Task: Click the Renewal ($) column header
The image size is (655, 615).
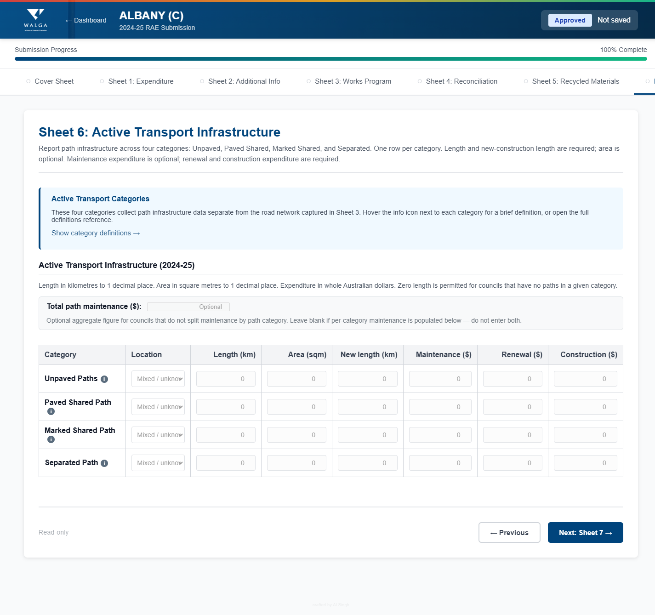Action: [x=513, y=355]
